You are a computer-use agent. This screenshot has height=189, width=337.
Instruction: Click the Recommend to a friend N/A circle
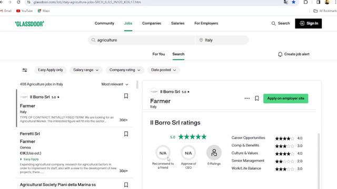[x=163, y=153]
